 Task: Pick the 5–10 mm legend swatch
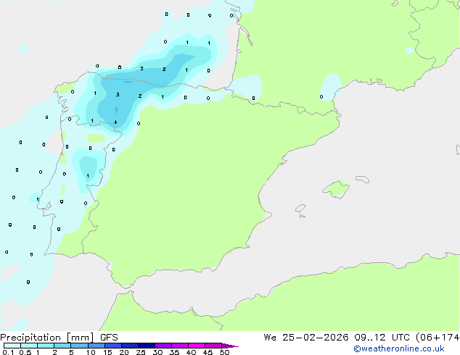pos(79,346)
